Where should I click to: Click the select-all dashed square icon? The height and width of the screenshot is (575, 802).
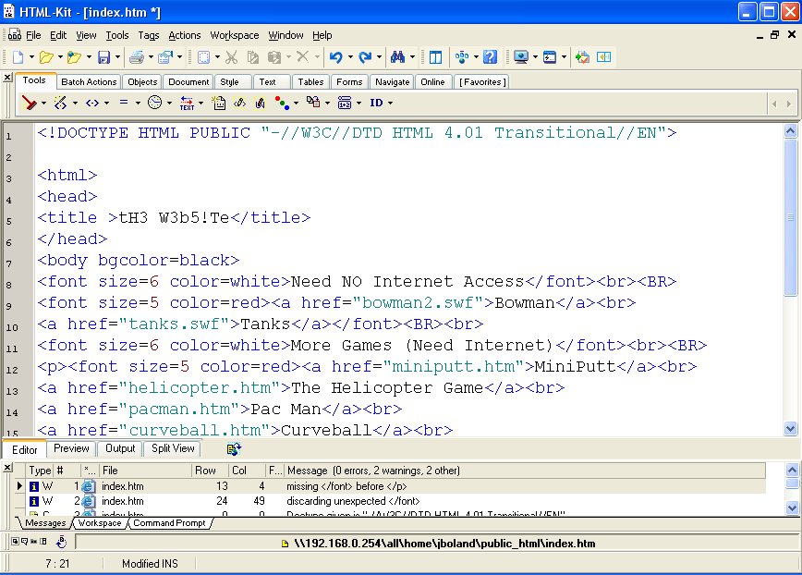(203, 56)
